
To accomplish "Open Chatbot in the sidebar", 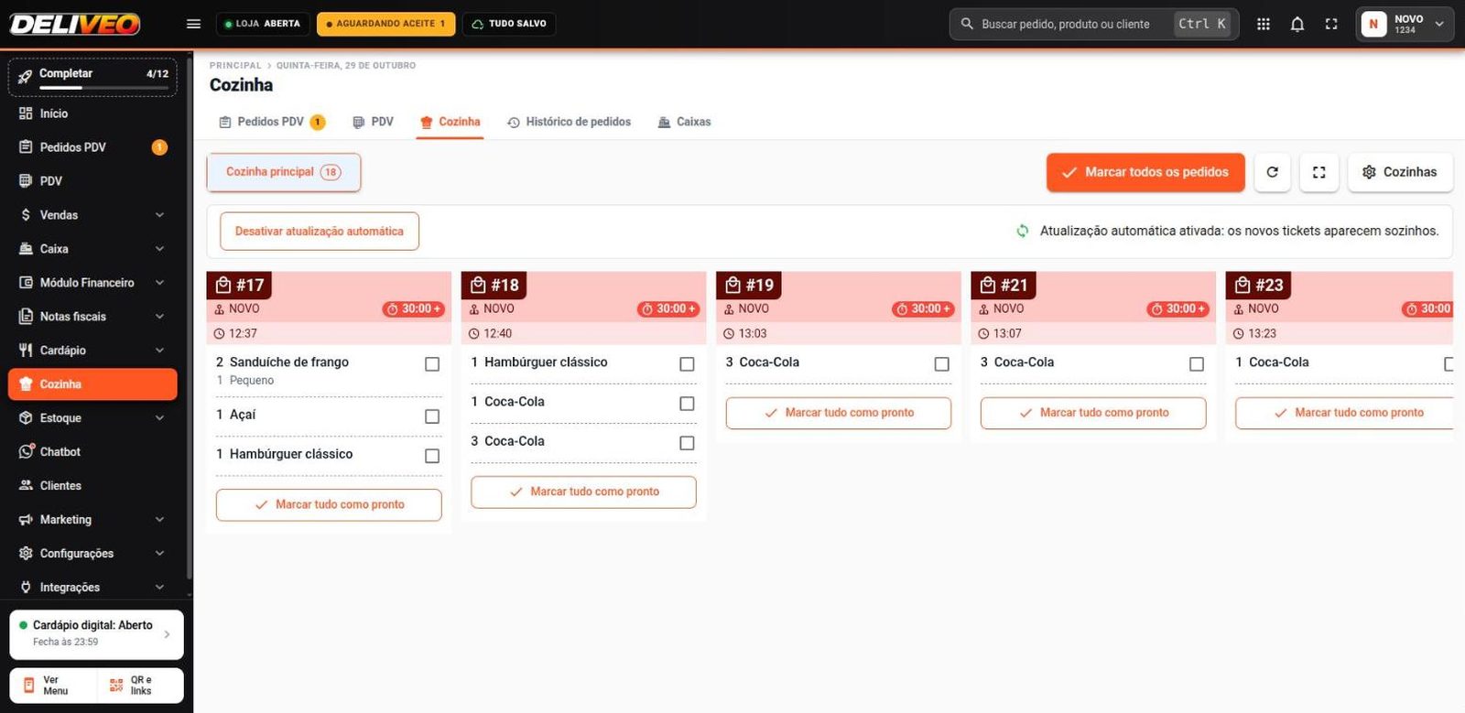I will [92, 452].
